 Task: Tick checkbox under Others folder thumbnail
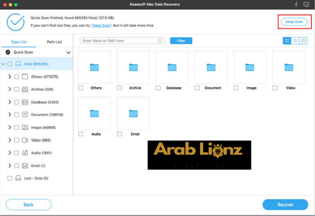(81, 88)
